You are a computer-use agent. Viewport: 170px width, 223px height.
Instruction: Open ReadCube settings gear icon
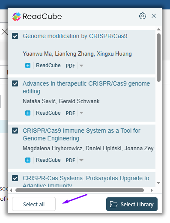pyautogui.click(x=143, y=16)
